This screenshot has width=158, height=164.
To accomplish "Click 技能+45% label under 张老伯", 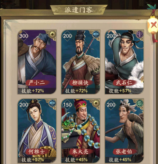I will (120, 160).
